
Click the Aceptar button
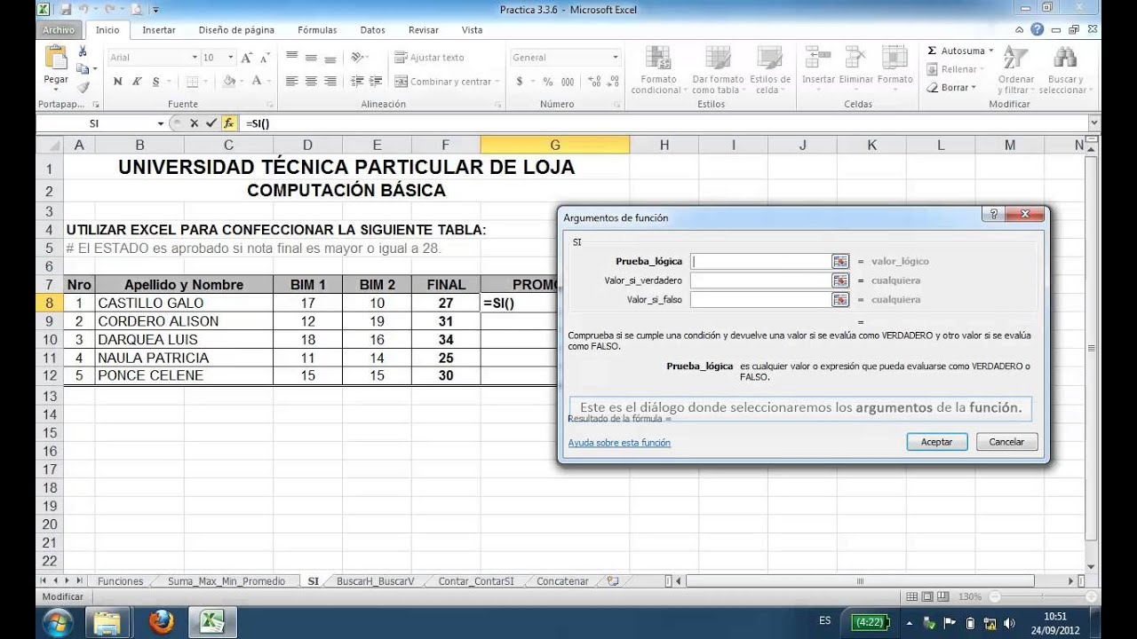point(936,442)
